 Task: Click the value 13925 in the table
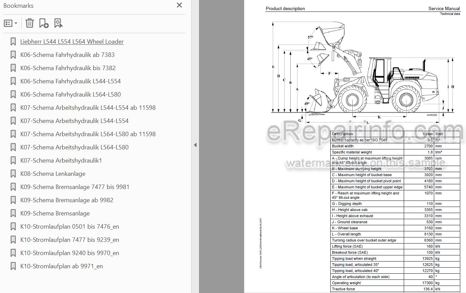click(427, 258)
